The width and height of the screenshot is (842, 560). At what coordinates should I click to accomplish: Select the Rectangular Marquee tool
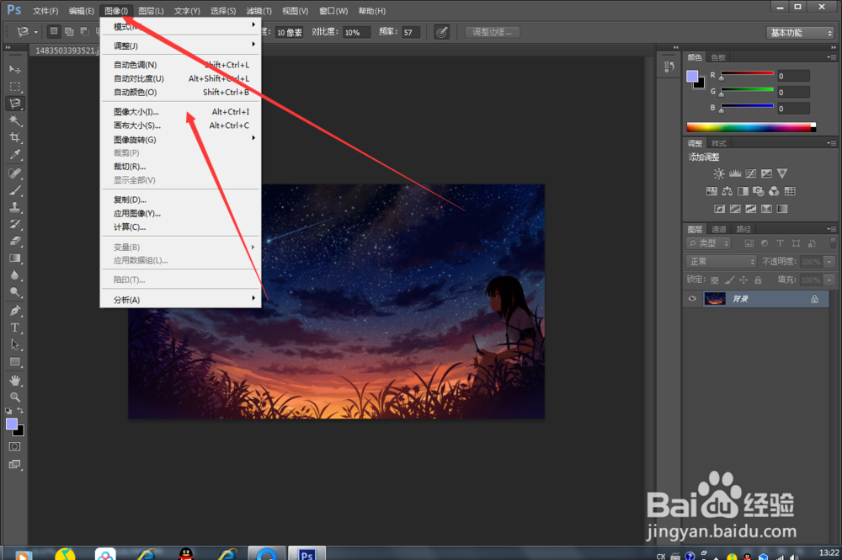(14, 87)
